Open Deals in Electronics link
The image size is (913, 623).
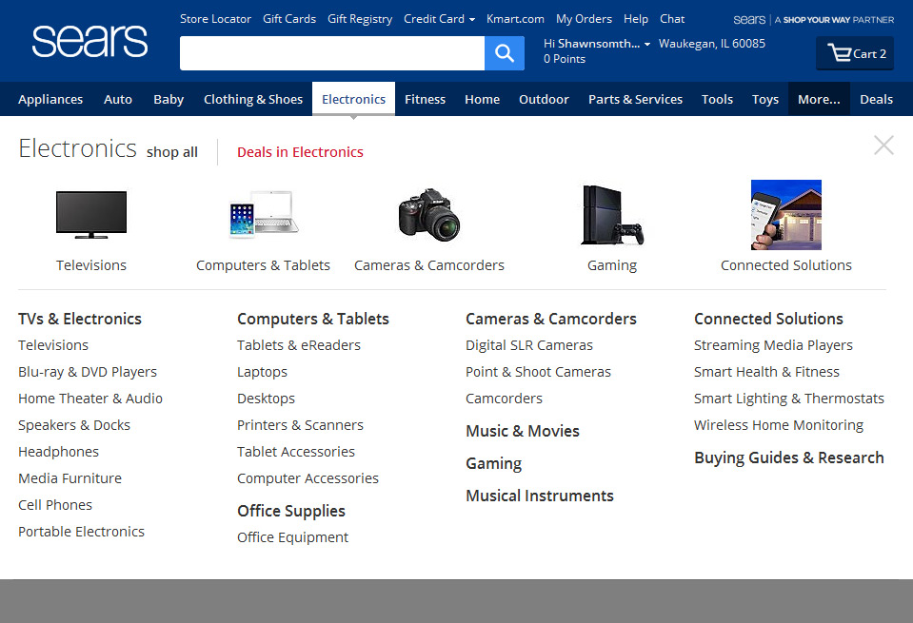[300, 152]
